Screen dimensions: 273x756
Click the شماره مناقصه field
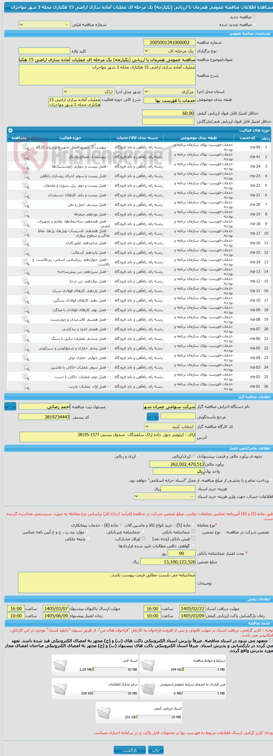pyautogui.click(x=169, y=42)
